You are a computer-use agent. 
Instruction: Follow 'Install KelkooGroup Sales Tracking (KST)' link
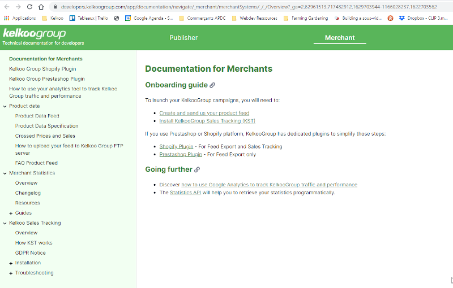pyautogui.click(x=207, y=121)
